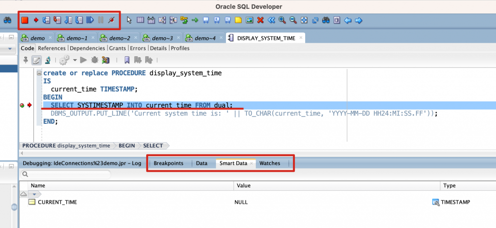This screenshot has height=228, width=496.
Task: Open the Grants sub-tab
Action: point(117,48)
